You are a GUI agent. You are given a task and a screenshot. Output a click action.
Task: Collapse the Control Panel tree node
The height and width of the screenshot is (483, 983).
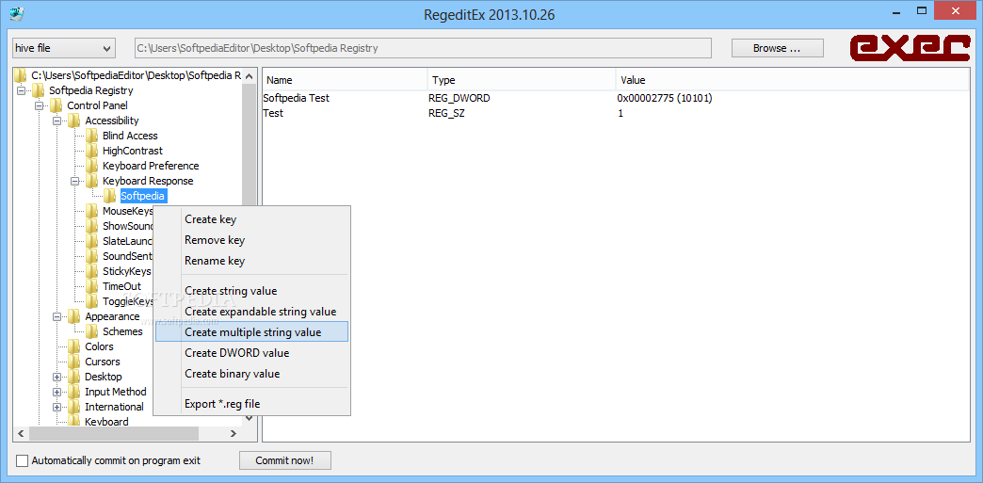39,106
